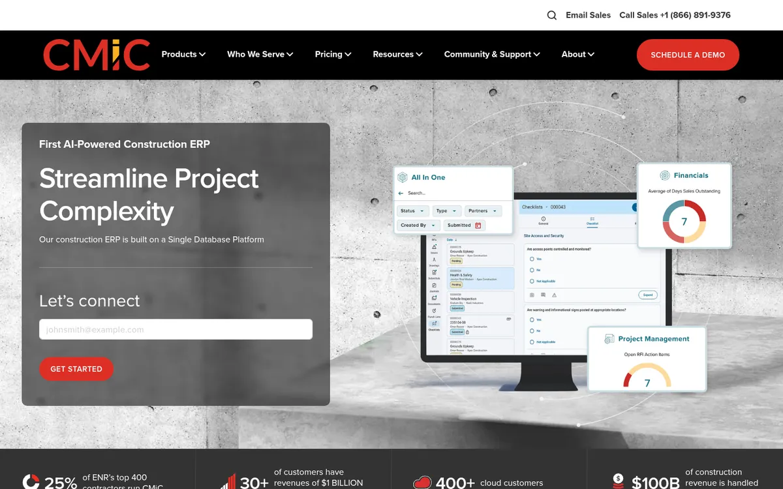The height and width of the screenshot is (489, 783).
Task: Expand the Resources menu chevron
Action: tap(419, 55)
